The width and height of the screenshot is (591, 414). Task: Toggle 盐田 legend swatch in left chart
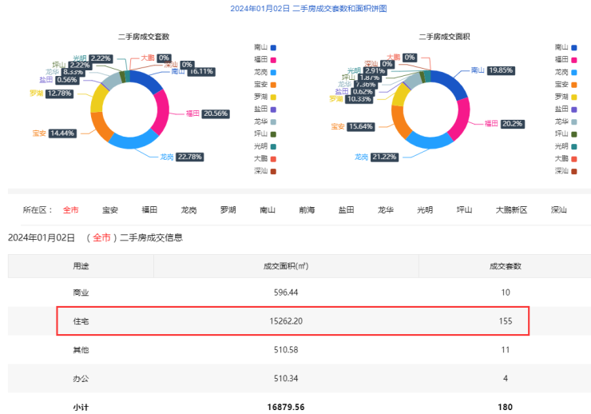click(x=273, y=109)
